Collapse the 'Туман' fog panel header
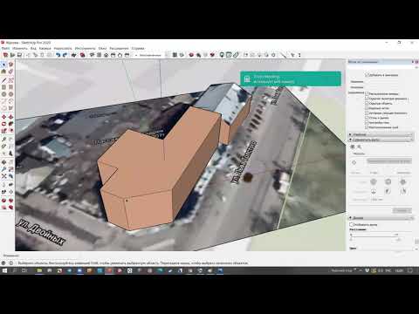 tap(381, 218)
